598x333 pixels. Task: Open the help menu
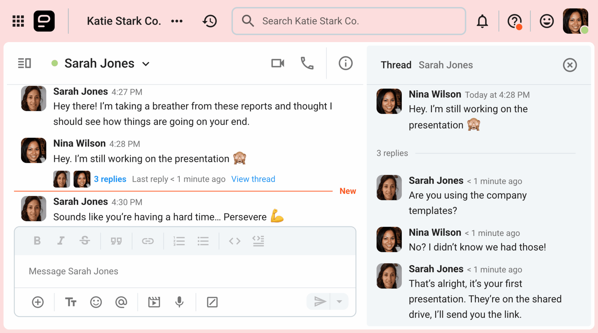514,21
